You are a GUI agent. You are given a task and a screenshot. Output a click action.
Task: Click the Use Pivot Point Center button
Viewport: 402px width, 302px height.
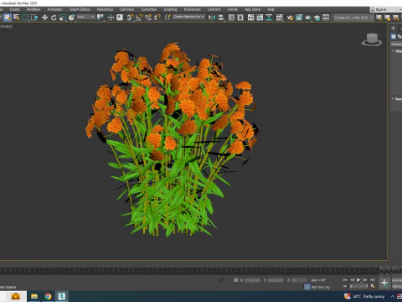pyautogui.click(x=100, y=18)
